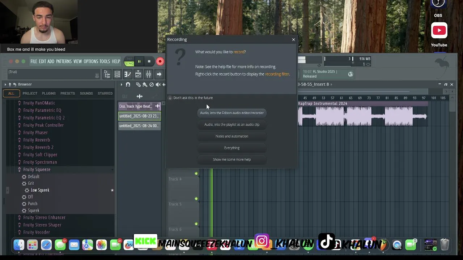Close the Recording dialog
Image resolution: width=463 pixels, height=260 pixels.
click(293, 39)
